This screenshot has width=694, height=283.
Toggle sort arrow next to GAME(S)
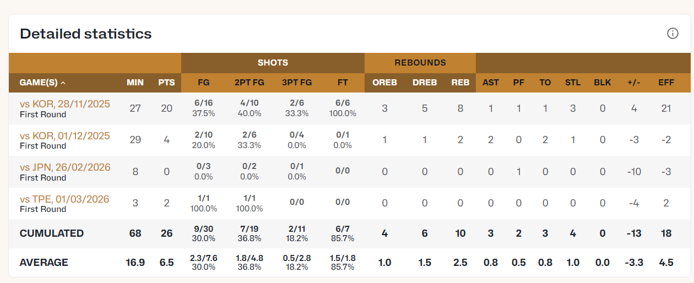63,83
